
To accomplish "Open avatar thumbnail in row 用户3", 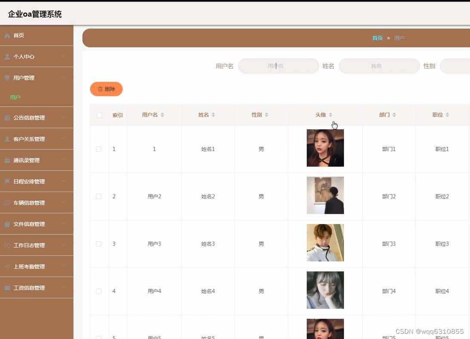I will (x=325, y=243).
